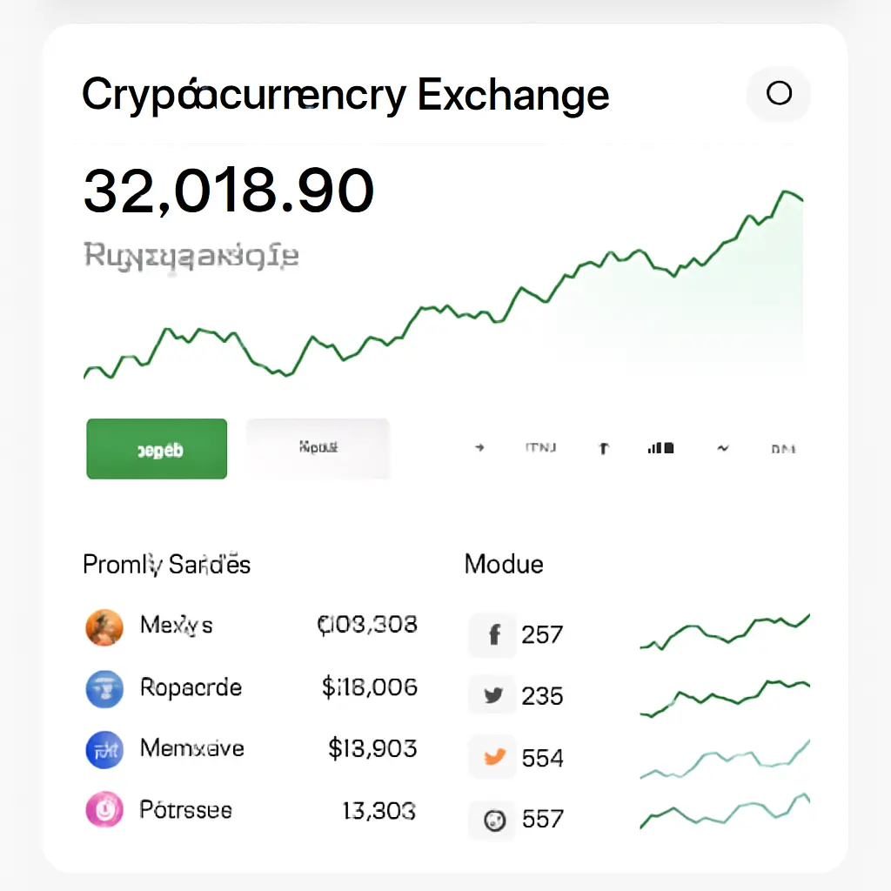
Task: Click the up arrow icon in toolbar
Action: click(x=603, y=449)
